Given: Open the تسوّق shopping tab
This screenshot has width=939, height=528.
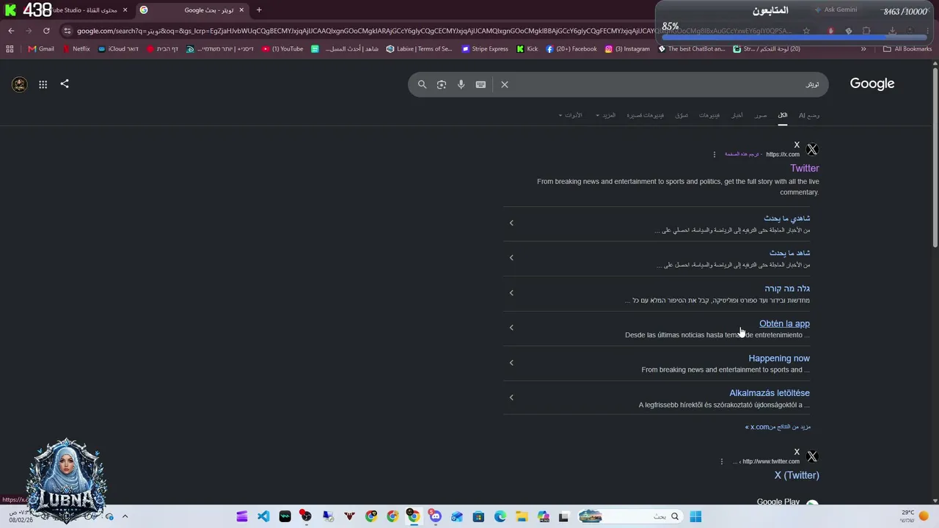Looking at the screenshot, I should point(682,115).
